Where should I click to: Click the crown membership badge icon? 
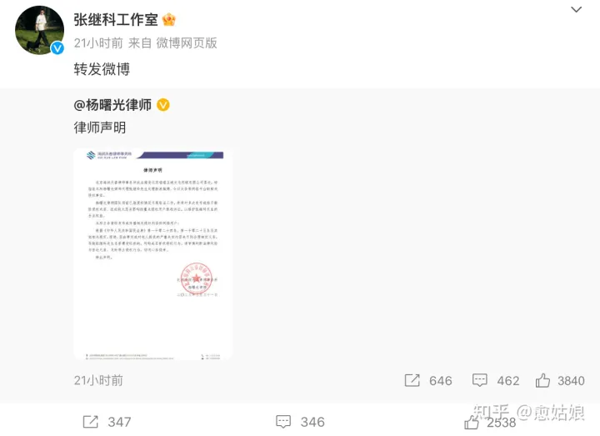(x=168, y=19)
